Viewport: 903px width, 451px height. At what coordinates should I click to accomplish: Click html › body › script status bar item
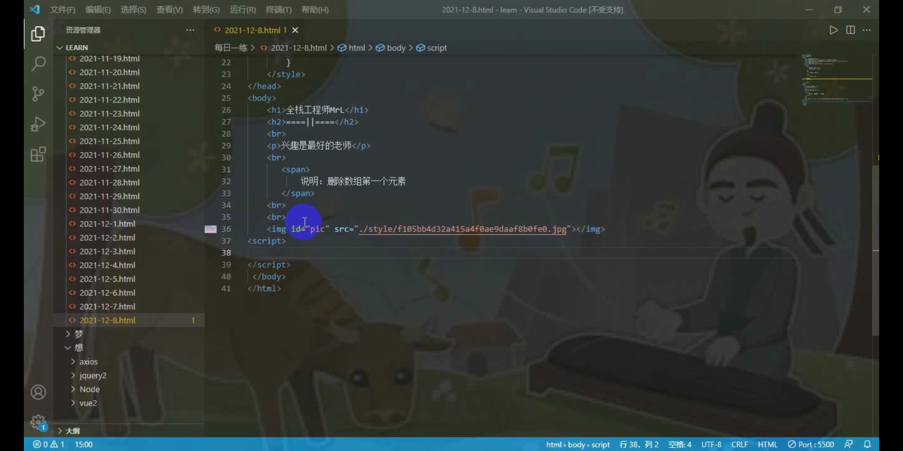[578, 444]
